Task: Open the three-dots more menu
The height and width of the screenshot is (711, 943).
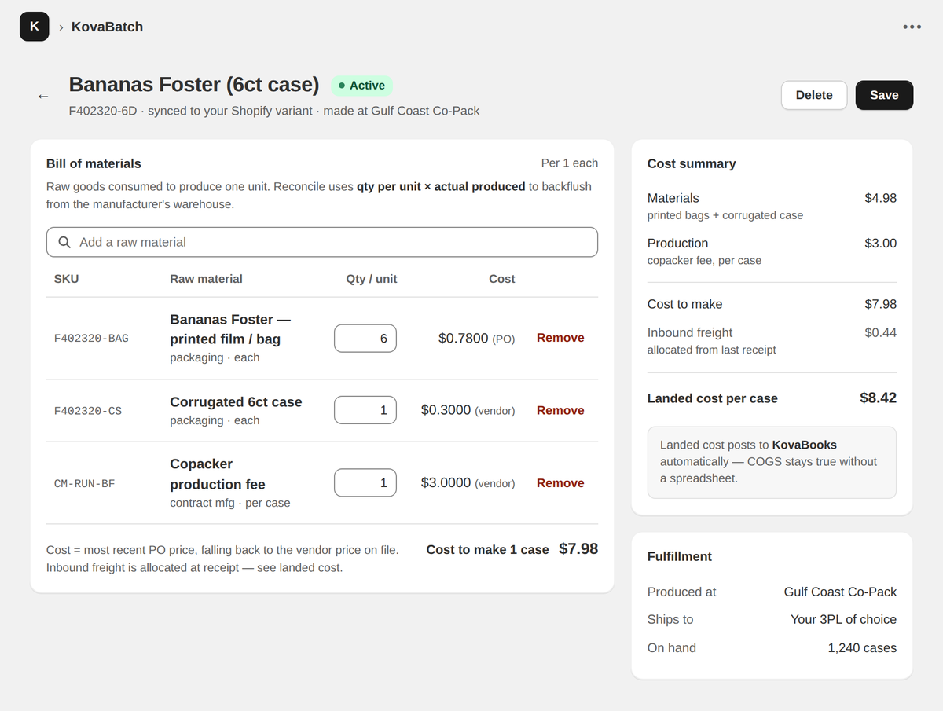Action: [912, 27]
